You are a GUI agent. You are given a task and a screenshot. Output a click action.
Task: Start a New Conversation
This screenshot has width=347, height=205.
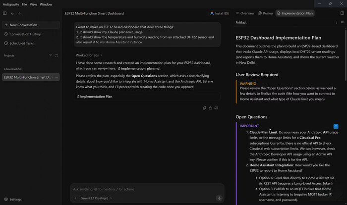tap(31, 25)
